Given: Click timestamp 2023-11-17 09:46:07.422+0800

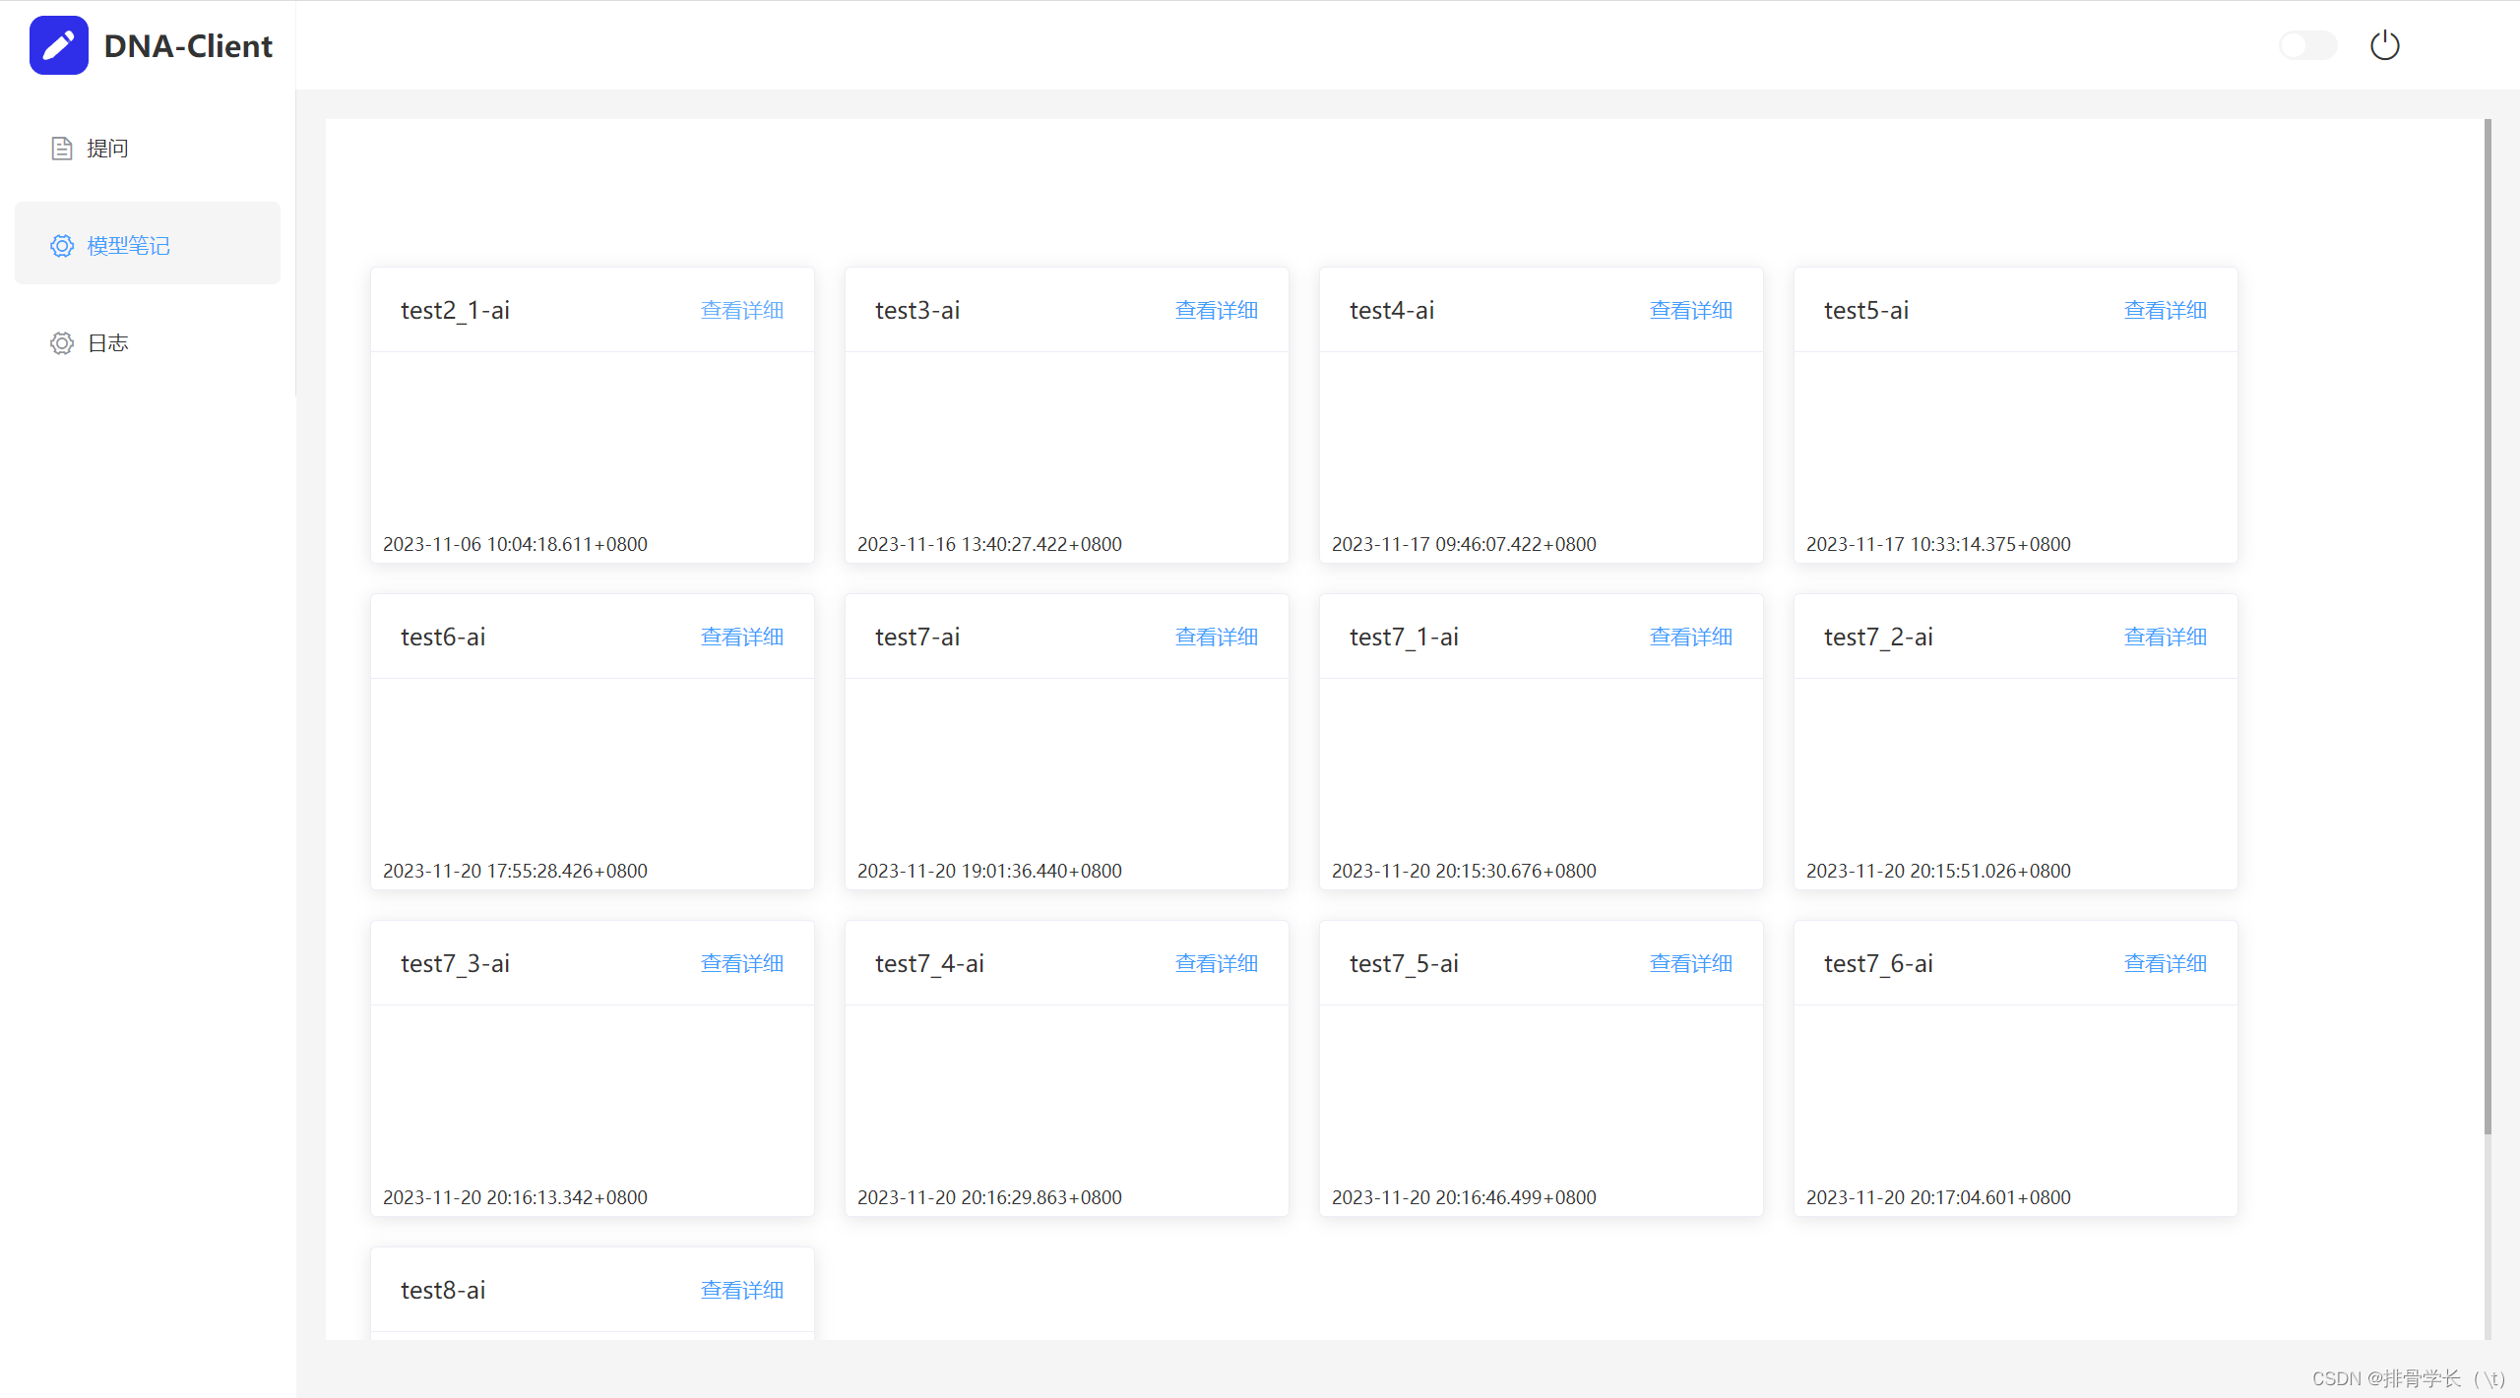Looking at the screenshot, I should 1464,545.
